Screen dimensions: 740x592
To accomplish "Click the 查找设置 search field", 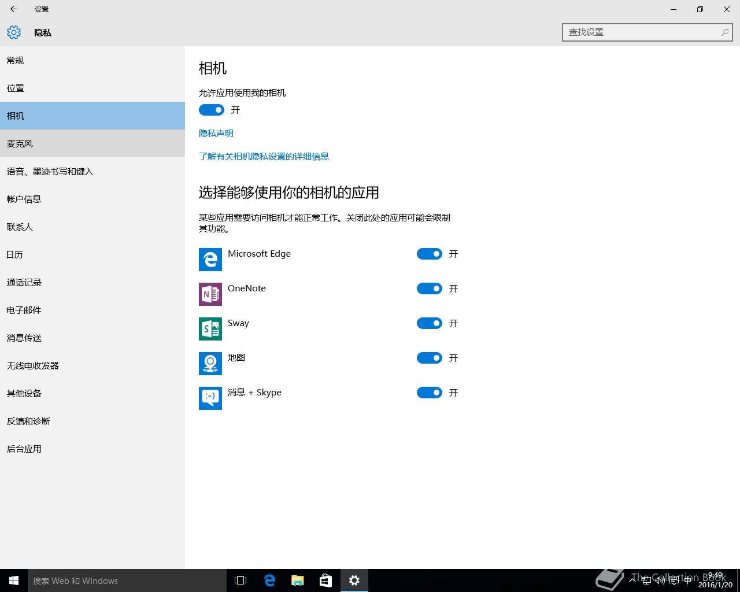I will (x=647, y=32).
